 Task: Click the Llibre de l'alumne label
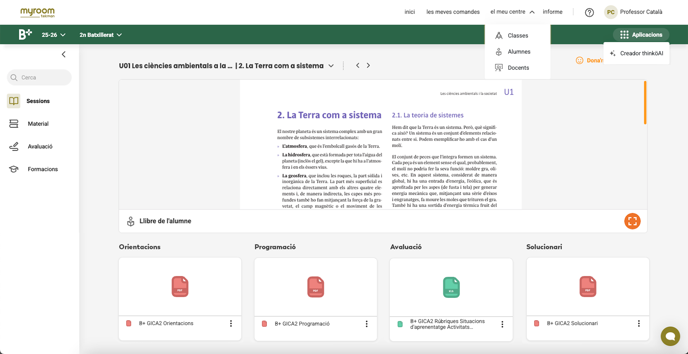click(x=165, y=221)
